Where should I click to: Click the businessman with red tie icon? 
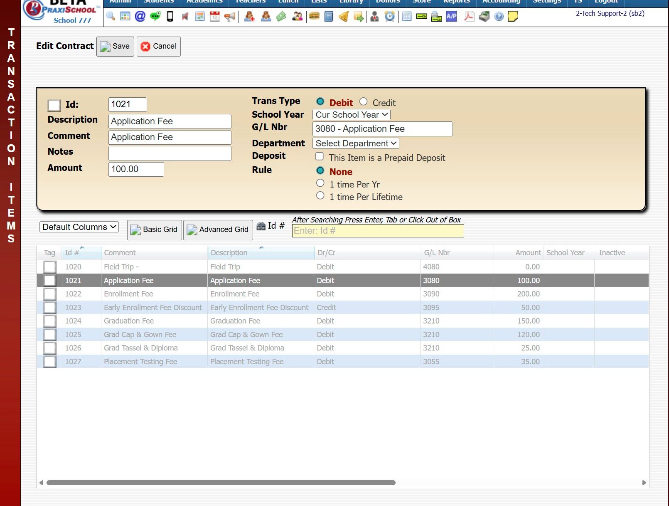point(374,17)
